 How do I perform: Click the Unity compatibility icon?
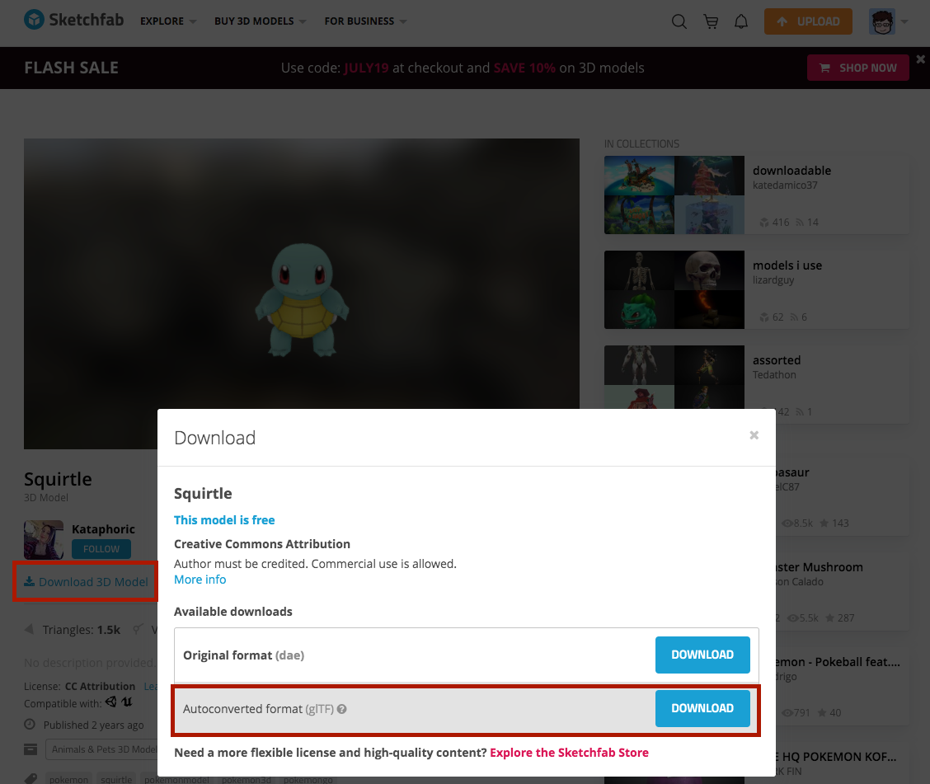[x=111, y=702]
